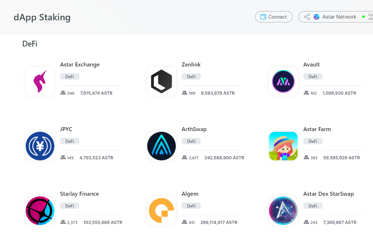Viewport: 373px width, 235px height.
Task: Click the Algem dApp name
Action: (190, 194)
